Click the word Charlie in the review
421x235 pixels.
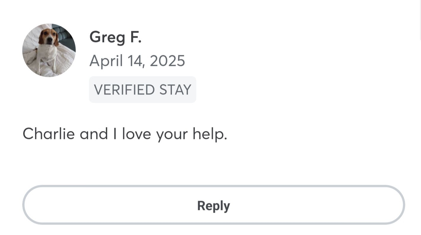coord(48,134)
